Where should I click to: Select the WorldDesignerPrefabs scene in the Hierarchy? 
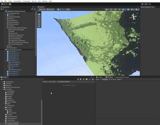click(x=15, y=50)
